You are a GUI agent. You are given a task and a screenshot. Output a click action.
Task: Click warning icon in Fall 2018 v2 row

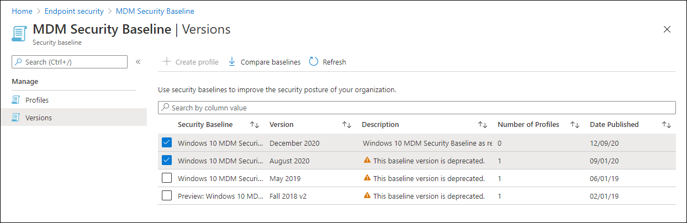(x=367, y=196)
